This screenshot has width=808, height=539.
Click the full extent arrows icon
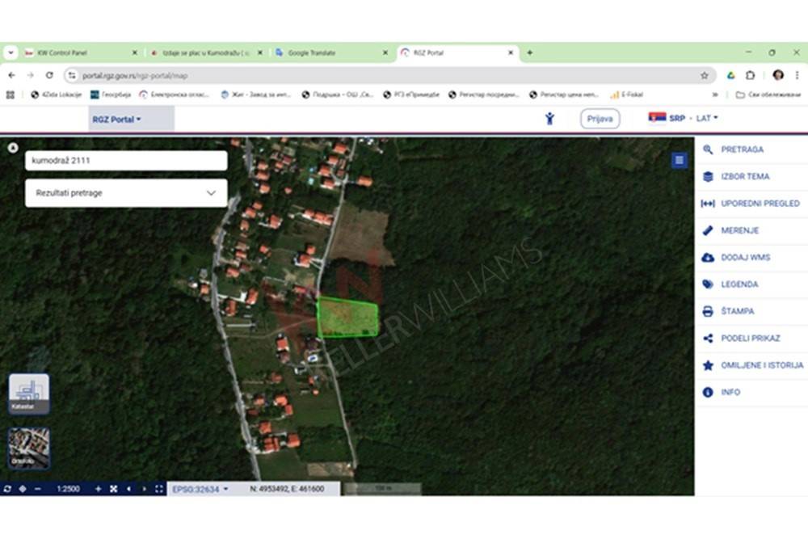tap(113, 489)
